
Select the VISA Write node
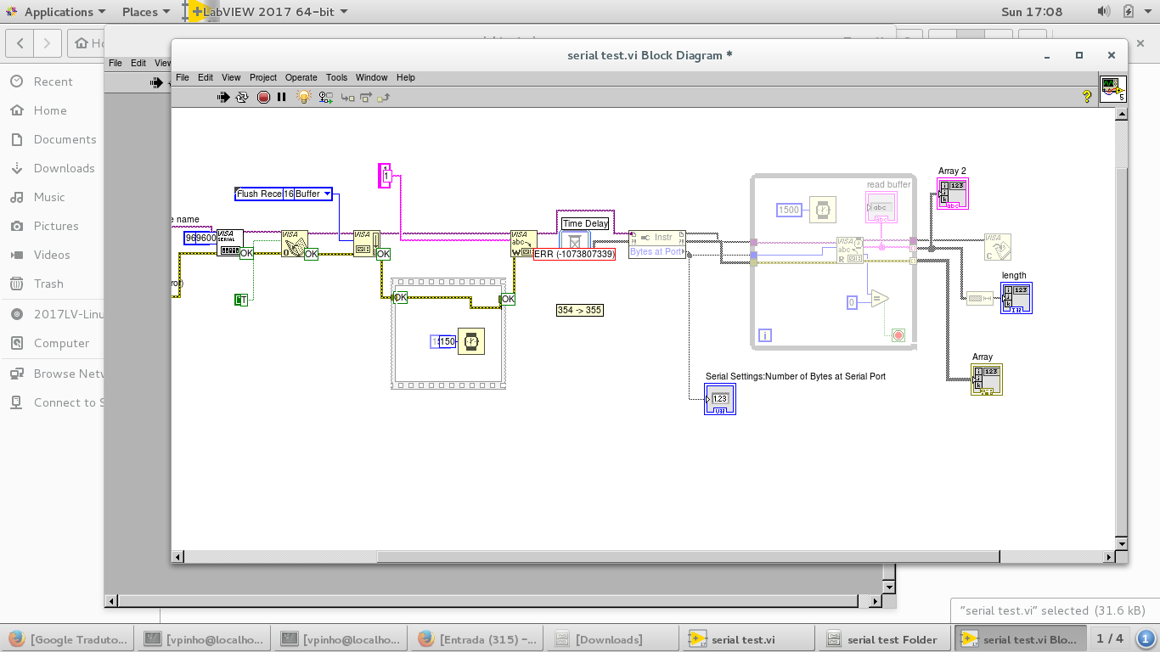[523, 243]
